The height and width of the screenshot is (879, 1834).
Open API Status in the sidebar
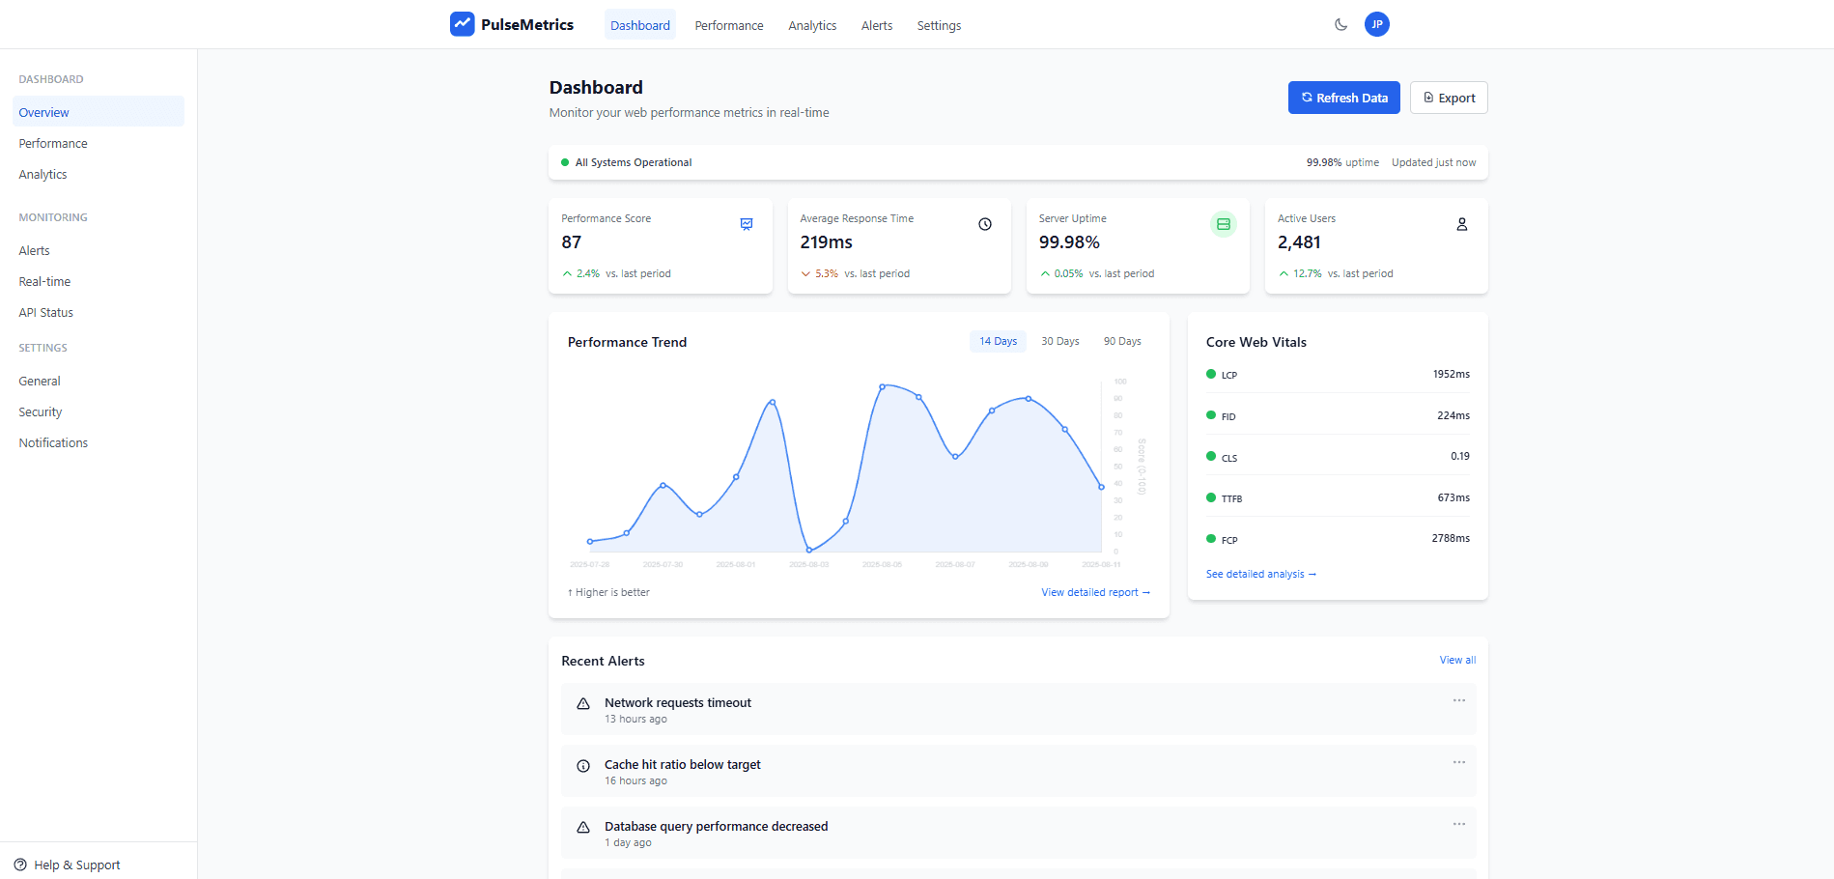click(x=46, y=313)
